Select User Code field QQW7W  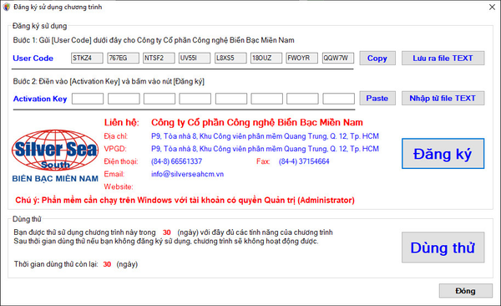[x=338, y=58]
